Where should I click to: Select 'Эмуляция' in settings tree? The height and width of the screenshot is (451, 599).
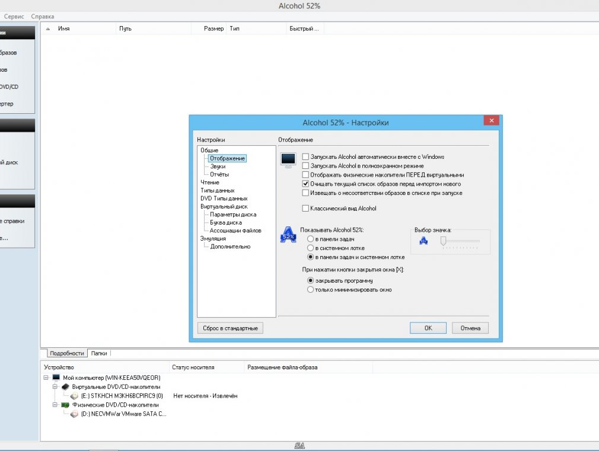point(213,239)
